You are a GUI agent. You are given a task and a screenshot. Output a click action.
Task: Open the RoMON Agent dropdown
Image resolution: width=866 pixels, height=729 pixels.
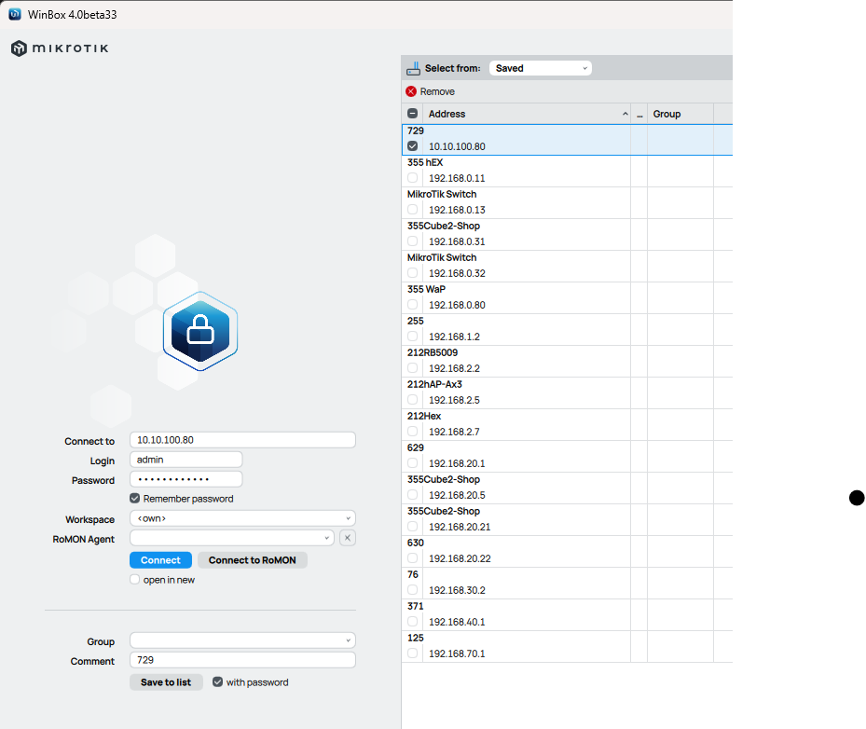click(232, 538)
